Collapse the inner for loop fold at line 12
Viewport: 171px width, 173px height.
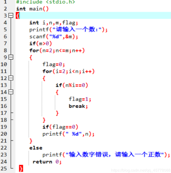click(x=11, y=78)
